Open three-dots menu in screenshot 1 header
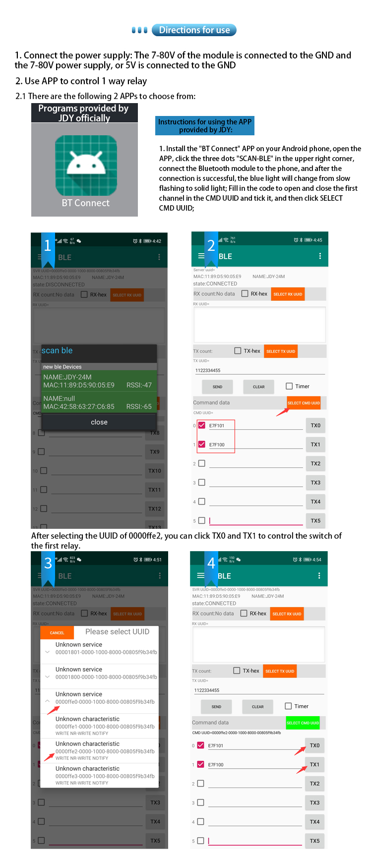Viewport: 372px width, 852px height. 159,257
